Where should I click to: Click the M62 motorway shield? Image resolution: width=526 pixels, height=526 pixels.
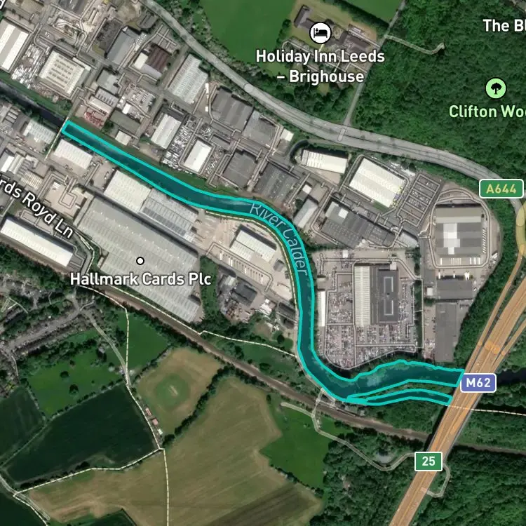pos(478,383)
